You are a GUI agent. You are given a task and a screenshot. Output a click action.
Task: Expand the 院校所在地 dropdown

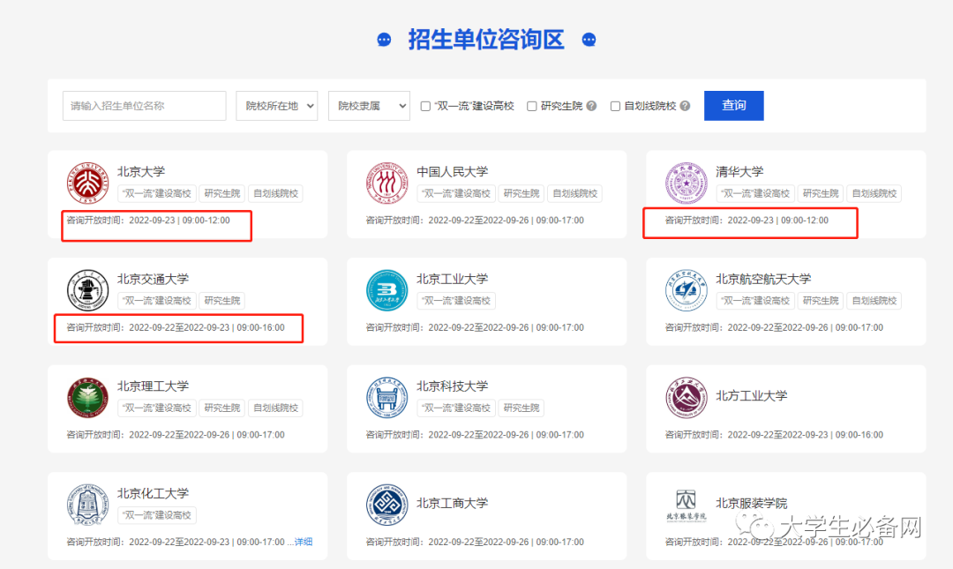click(x=277, y=106)
